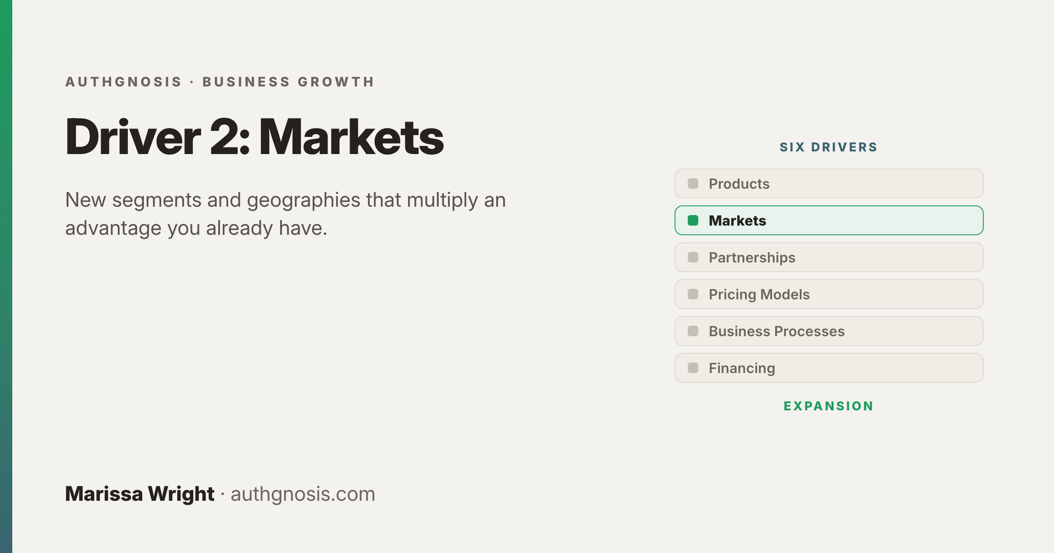Screen dimensions: 1054x553
Task: Select the highlighted Markets driver item
Action: pyautogui.click(x=829, y=220)
